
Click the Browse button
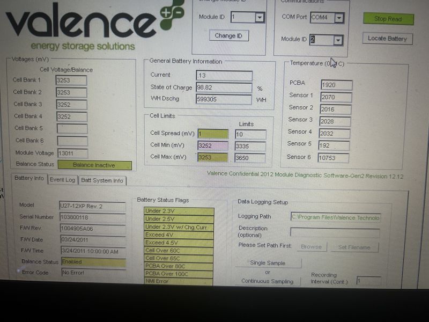click(x=312, y=247)
